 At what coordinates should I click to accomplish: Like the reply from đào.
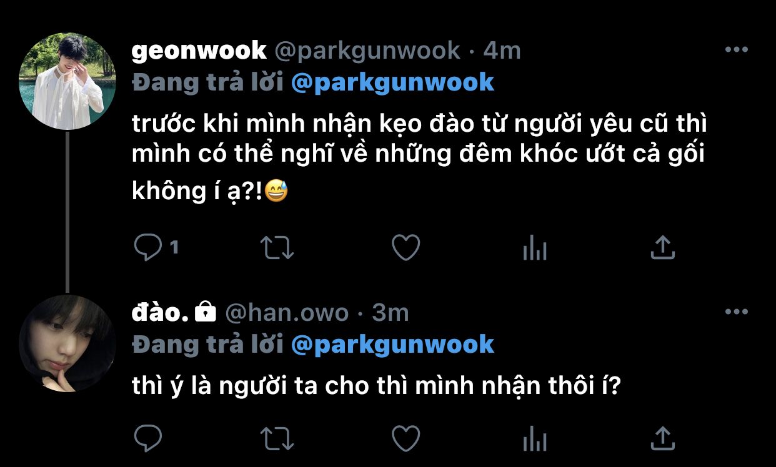click(405, 438)
